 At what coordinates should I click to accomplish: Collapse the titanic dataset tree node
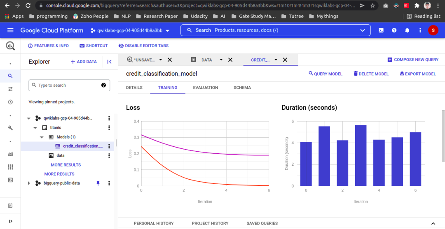35,127
